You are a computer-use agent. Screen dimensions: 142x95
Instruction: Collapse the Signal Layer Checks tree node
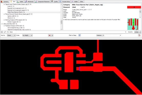(4, 4)
